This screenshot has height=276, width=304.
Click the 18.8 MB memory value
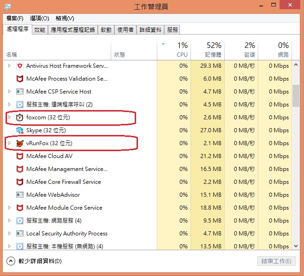click(211, 208)
